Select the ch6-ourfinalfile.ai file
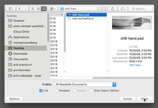Screen dimensions: 158x108 pyautogui.click(x=83, y=19)
